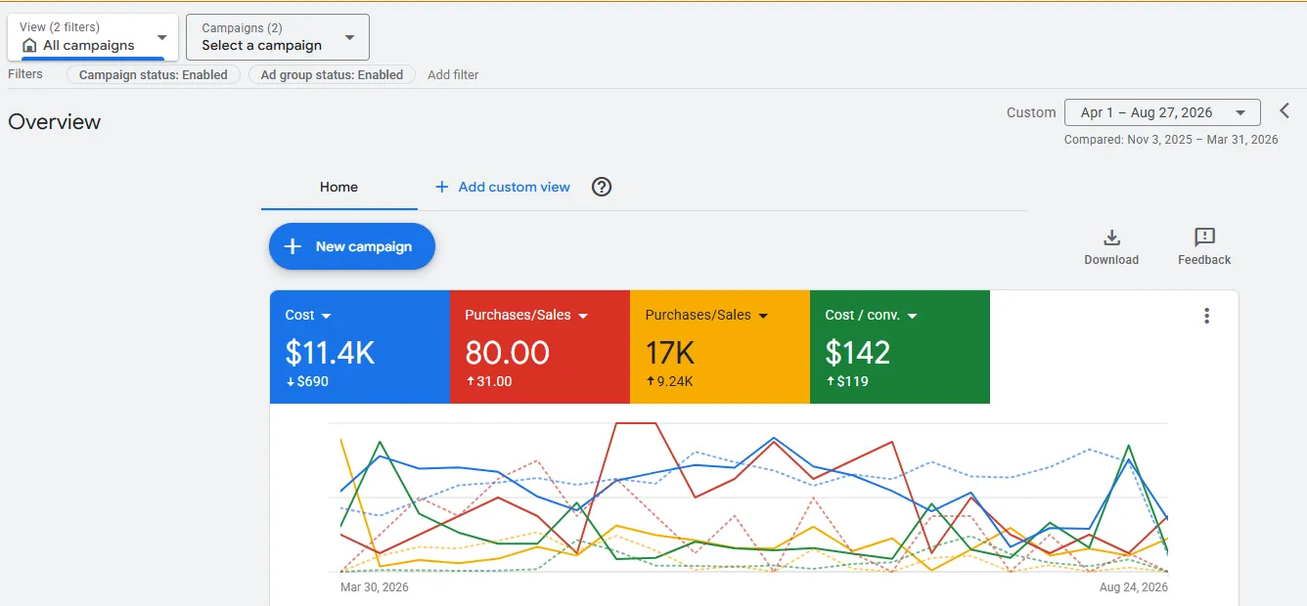The width and height of the screenshot is (1307, 606).
Task: Open the All campaigns view dropdown
Action: [93, 37]
